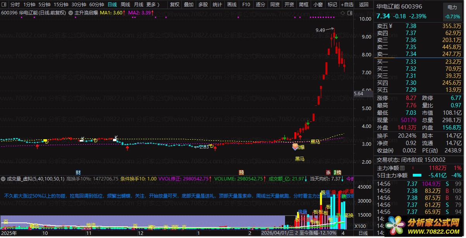Click the 财 marker on the timeline
The width and height of the screenshot is (466, 238).
78,172
